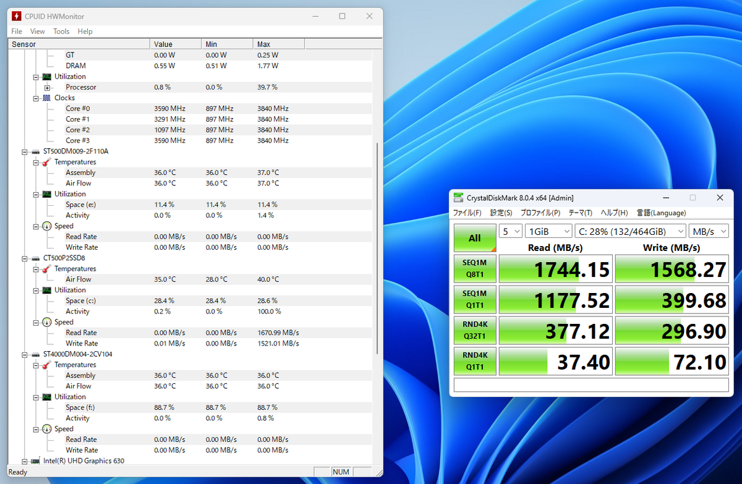Open プロファイル(P) menu in CrystalDiskMark
742x484 pixels.
[540, 213]
